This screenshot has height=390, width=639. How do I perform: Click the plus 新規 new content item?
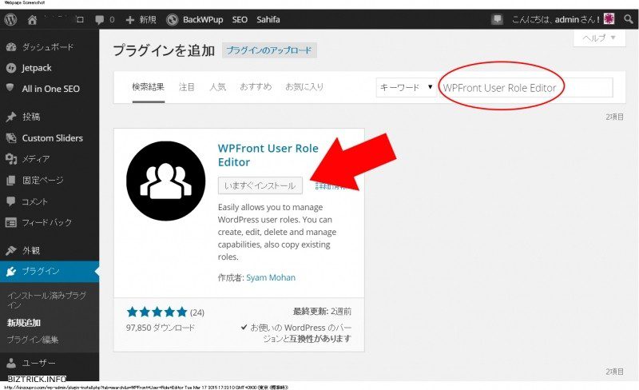pos(141,20)
